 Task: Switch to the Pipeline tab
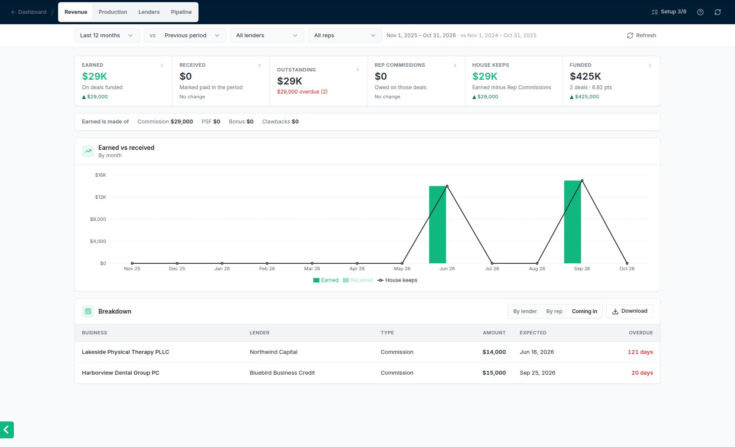181,12
